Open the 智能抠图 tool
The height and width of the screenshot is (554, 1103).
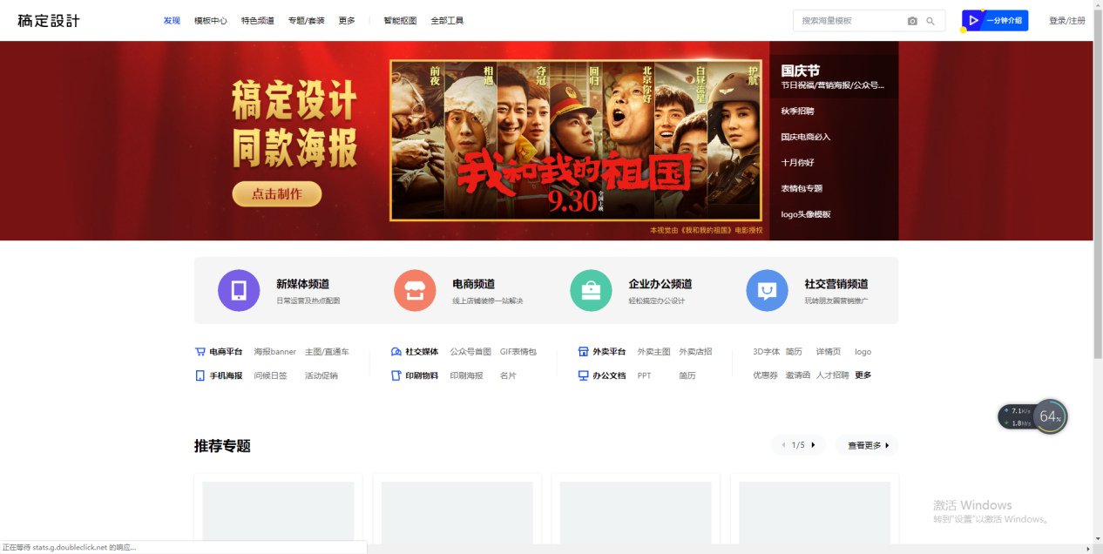pyautogui.click(x=400, y=20)
